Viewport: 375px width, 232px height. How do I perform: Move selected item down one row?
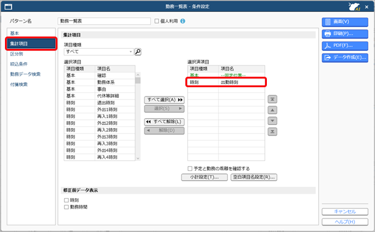pyautogui.click(x=272, y=121)
